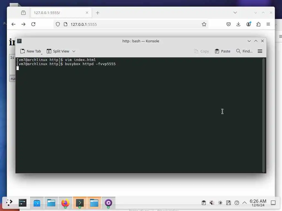Expand hidden system tray icons arrow
The height and width of the screenshot is (211, 282).
245,203
